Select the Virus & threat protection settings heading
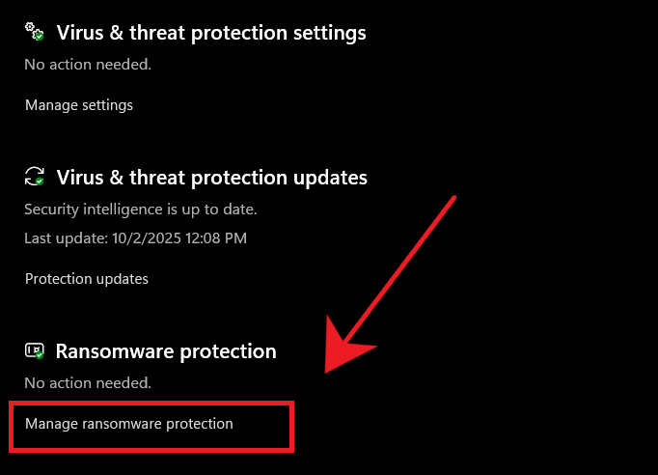Screen dimensions: 658x475 211,33
